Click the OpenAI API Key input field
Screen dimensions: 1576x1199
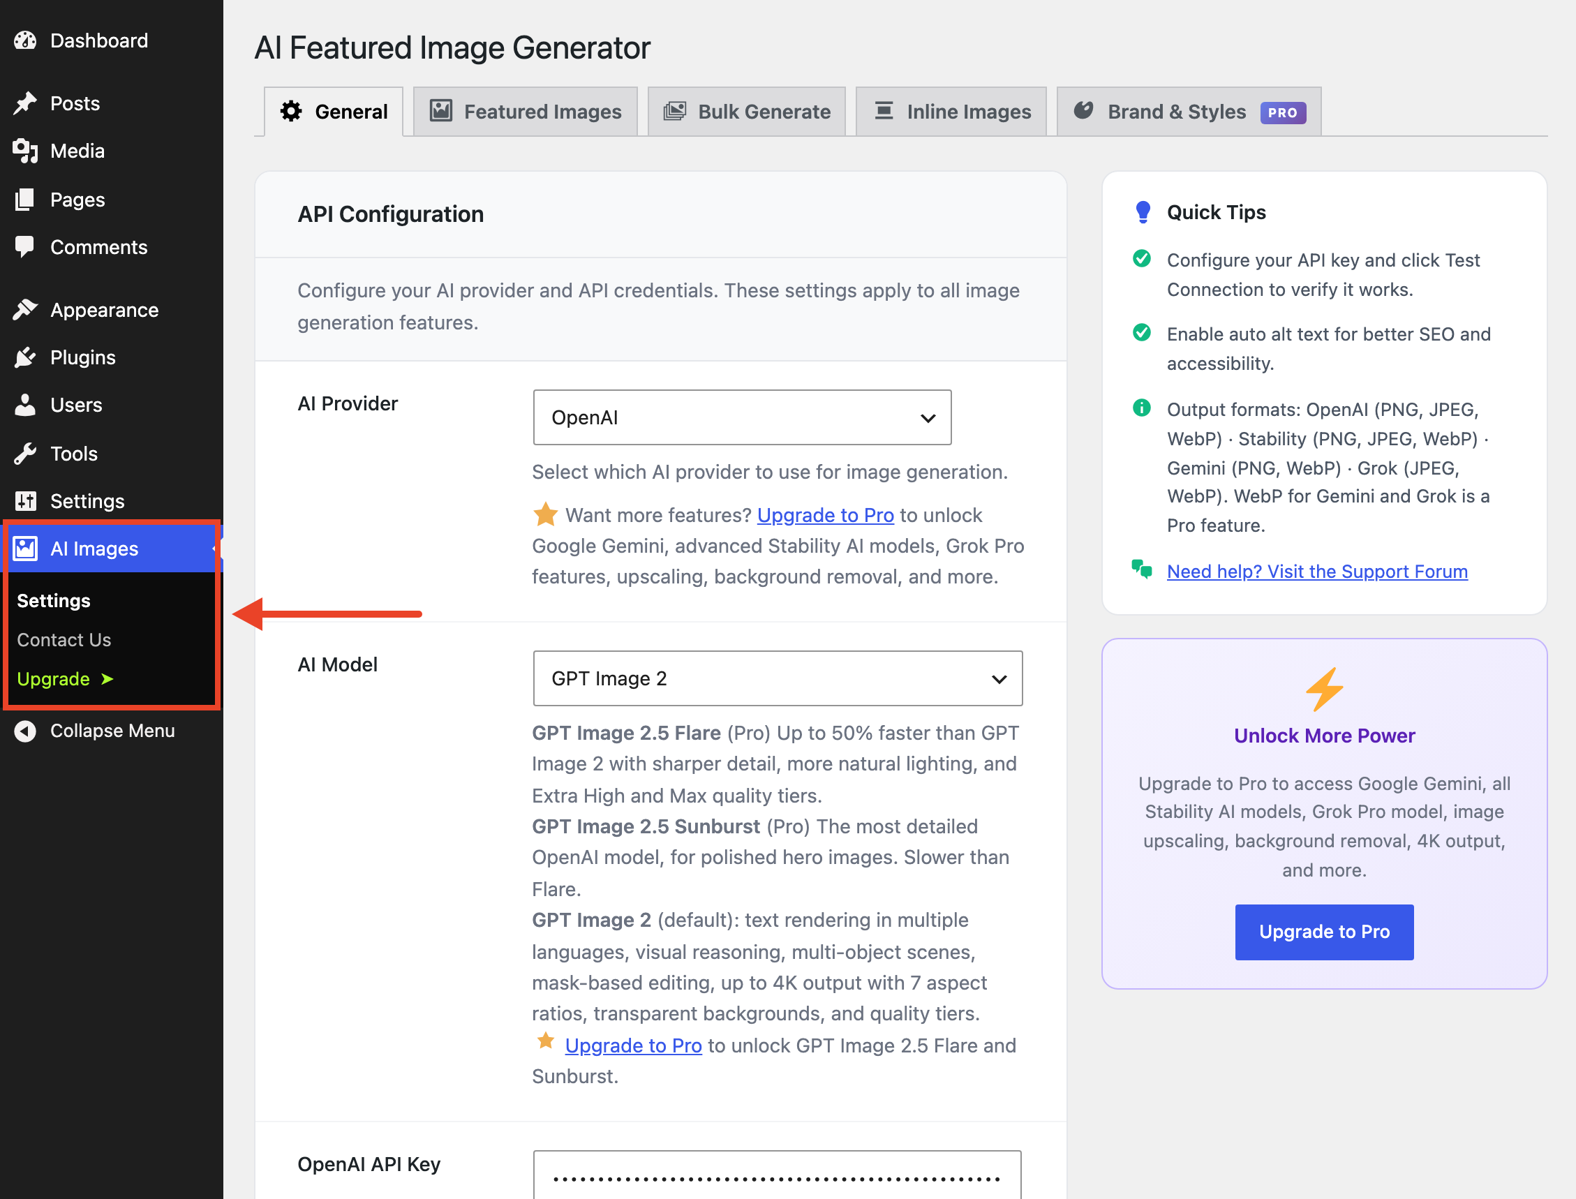point(778,1175)
